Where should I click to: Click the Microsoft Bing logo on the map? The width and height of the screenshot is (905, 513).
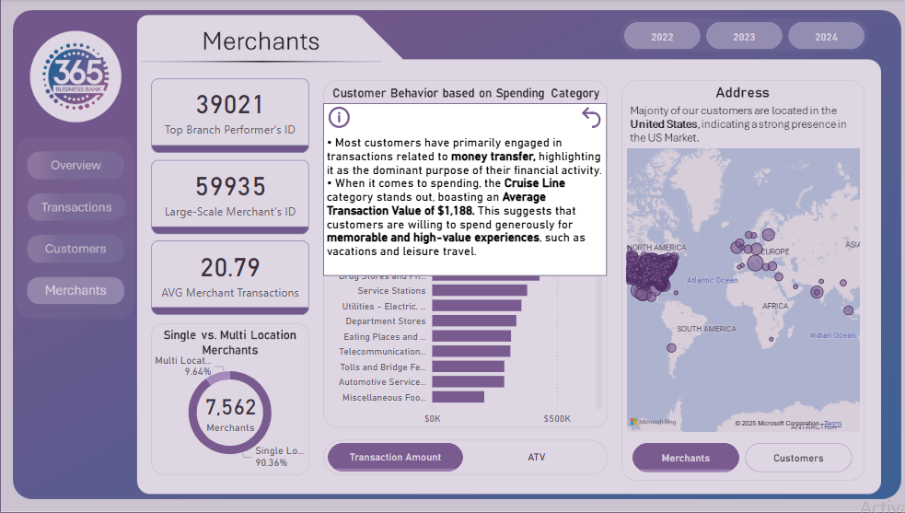point(652,422)
